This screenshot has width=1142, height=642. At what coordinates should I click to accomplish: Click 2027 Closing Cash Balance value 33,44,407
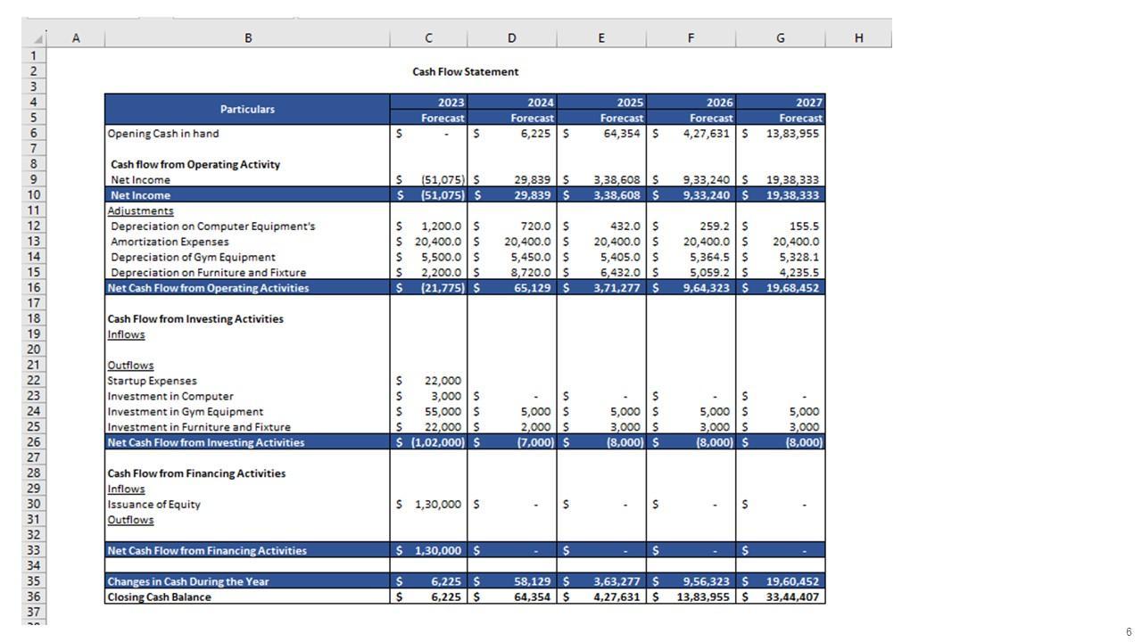click(792, 597)
